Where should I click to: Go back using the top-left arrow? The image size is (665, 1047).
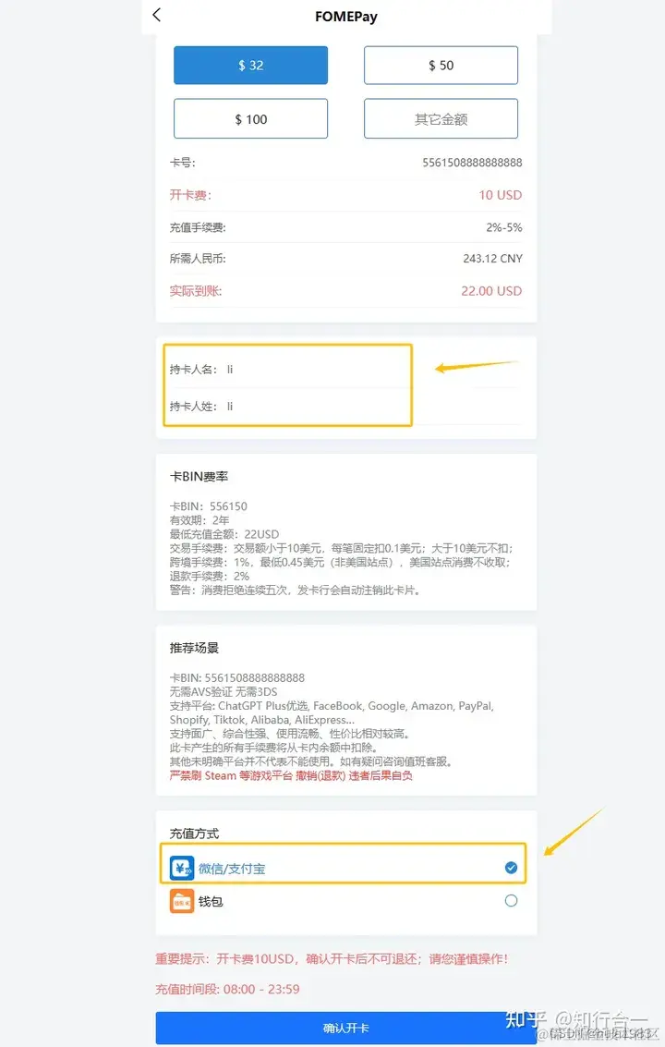click(157, 15)
